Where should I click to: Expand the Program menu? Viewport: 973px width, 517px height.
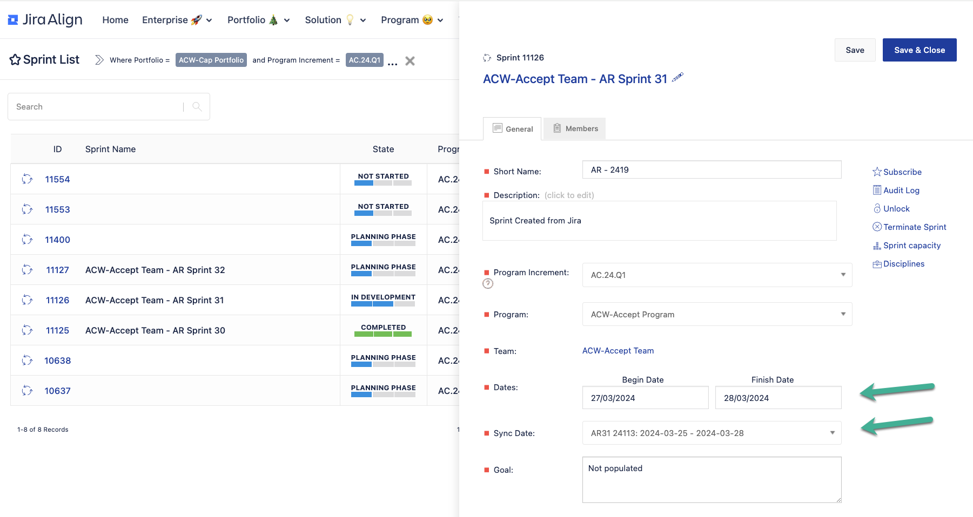click(x=412, y=20)
